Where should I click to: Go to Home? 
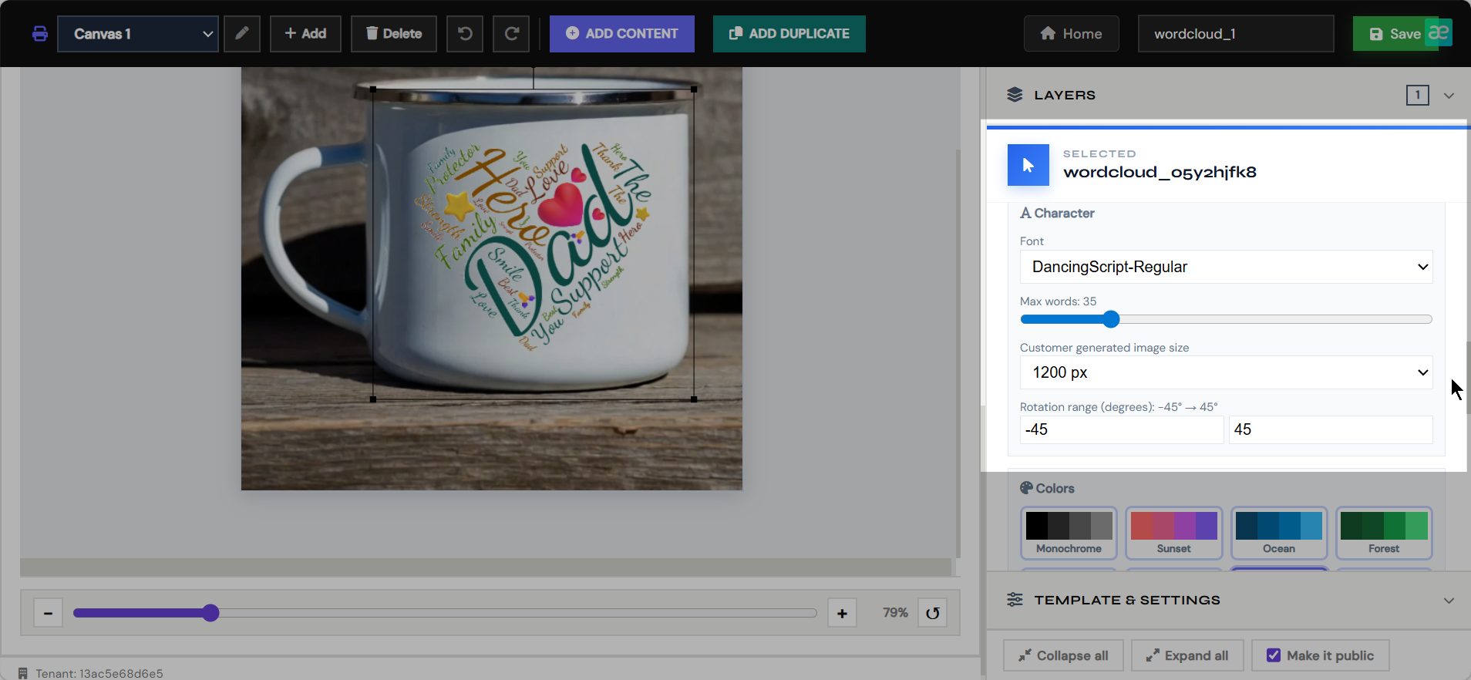pyautogui.click(x=1072, y=34)
